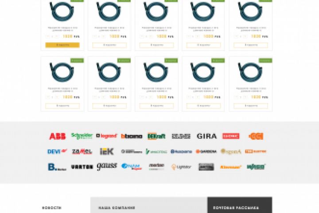Click the yellow add-to-cart button
The height and width of the screenshot is (213, 319).
click(62, 45)
